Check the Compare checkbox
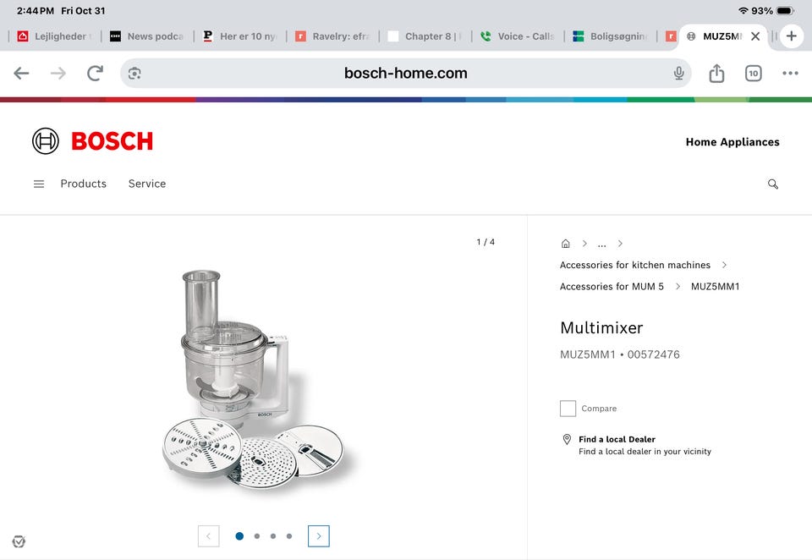812x560 pixels. coord(568,409)
